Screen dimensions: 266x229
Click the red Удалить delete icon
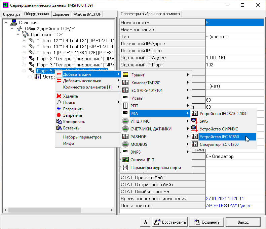(59, 96)
